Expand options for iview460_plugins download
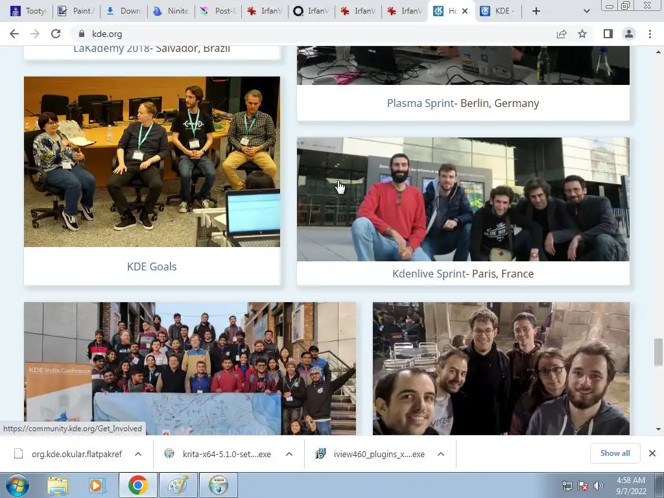Screen dimensions: 664x498 pyautogui.click(x=441, y=454)
